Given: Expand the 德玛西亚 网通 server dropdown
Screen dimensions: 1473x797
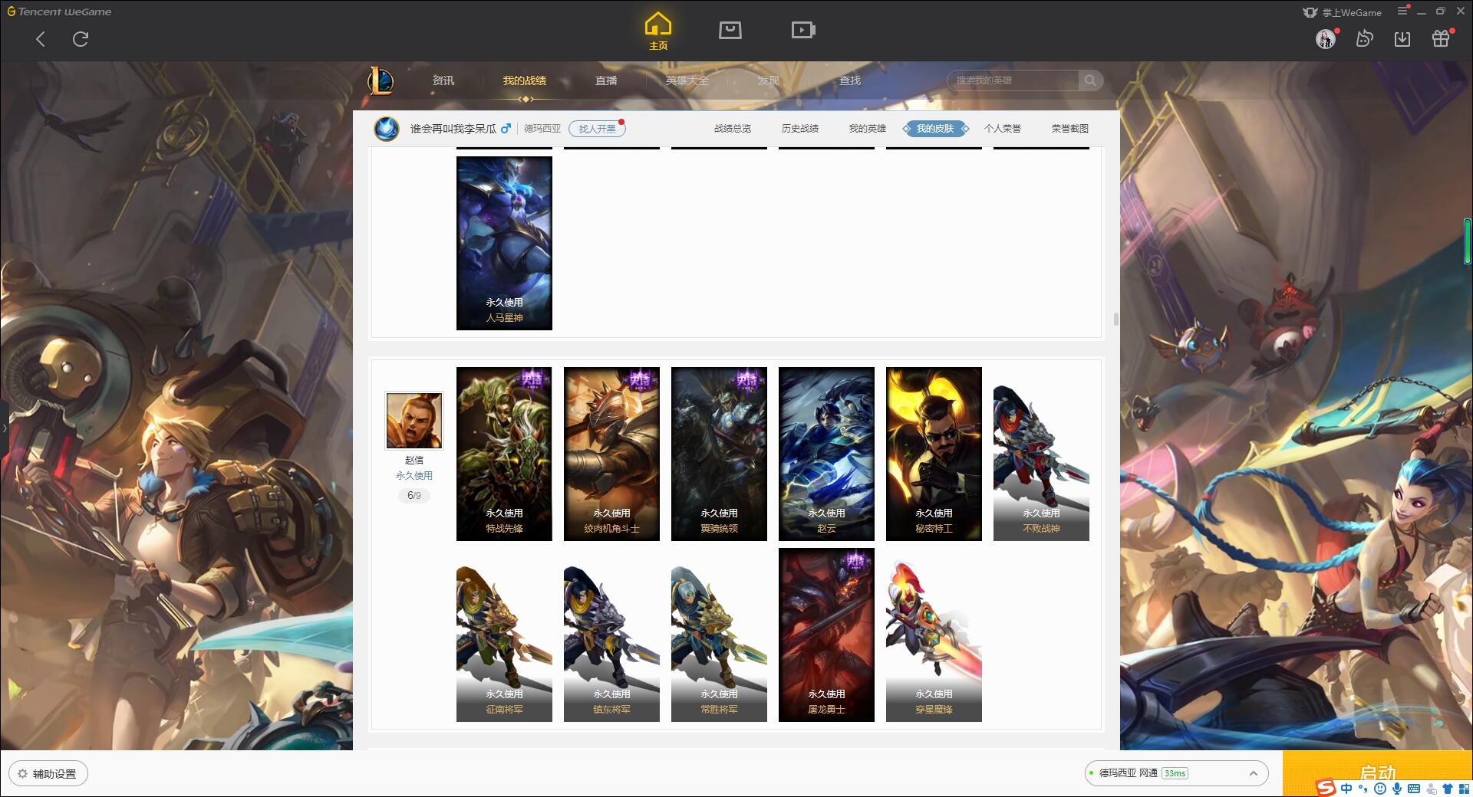Looking at the screenshot, I should (x=1176, y=773).
